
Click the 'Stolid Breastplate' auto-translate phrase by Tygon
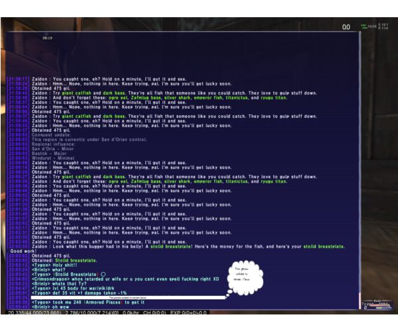click(76, 275)
